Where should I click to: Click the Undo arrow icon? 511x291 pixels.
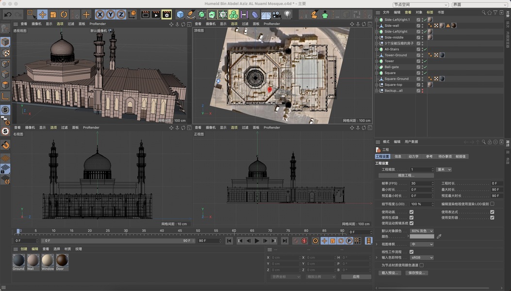point(7,15)
